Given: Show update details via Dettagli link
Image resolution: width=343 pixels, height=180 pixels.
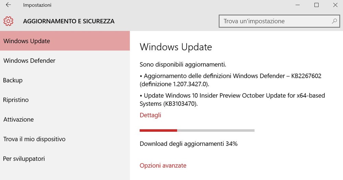Looking at the screenshot, I should [x=150, y=115].
